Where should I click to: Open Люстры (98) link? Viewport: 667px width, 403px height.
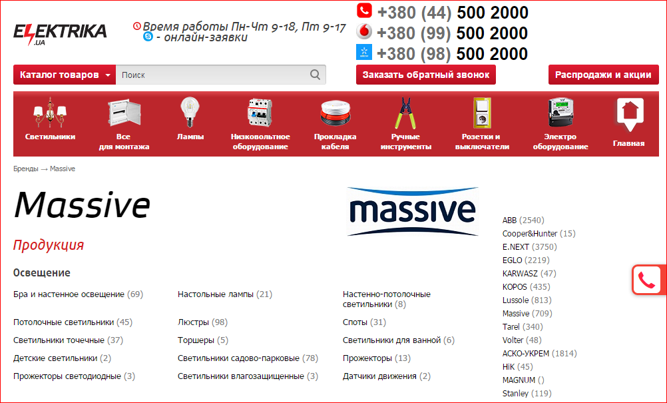202,322
